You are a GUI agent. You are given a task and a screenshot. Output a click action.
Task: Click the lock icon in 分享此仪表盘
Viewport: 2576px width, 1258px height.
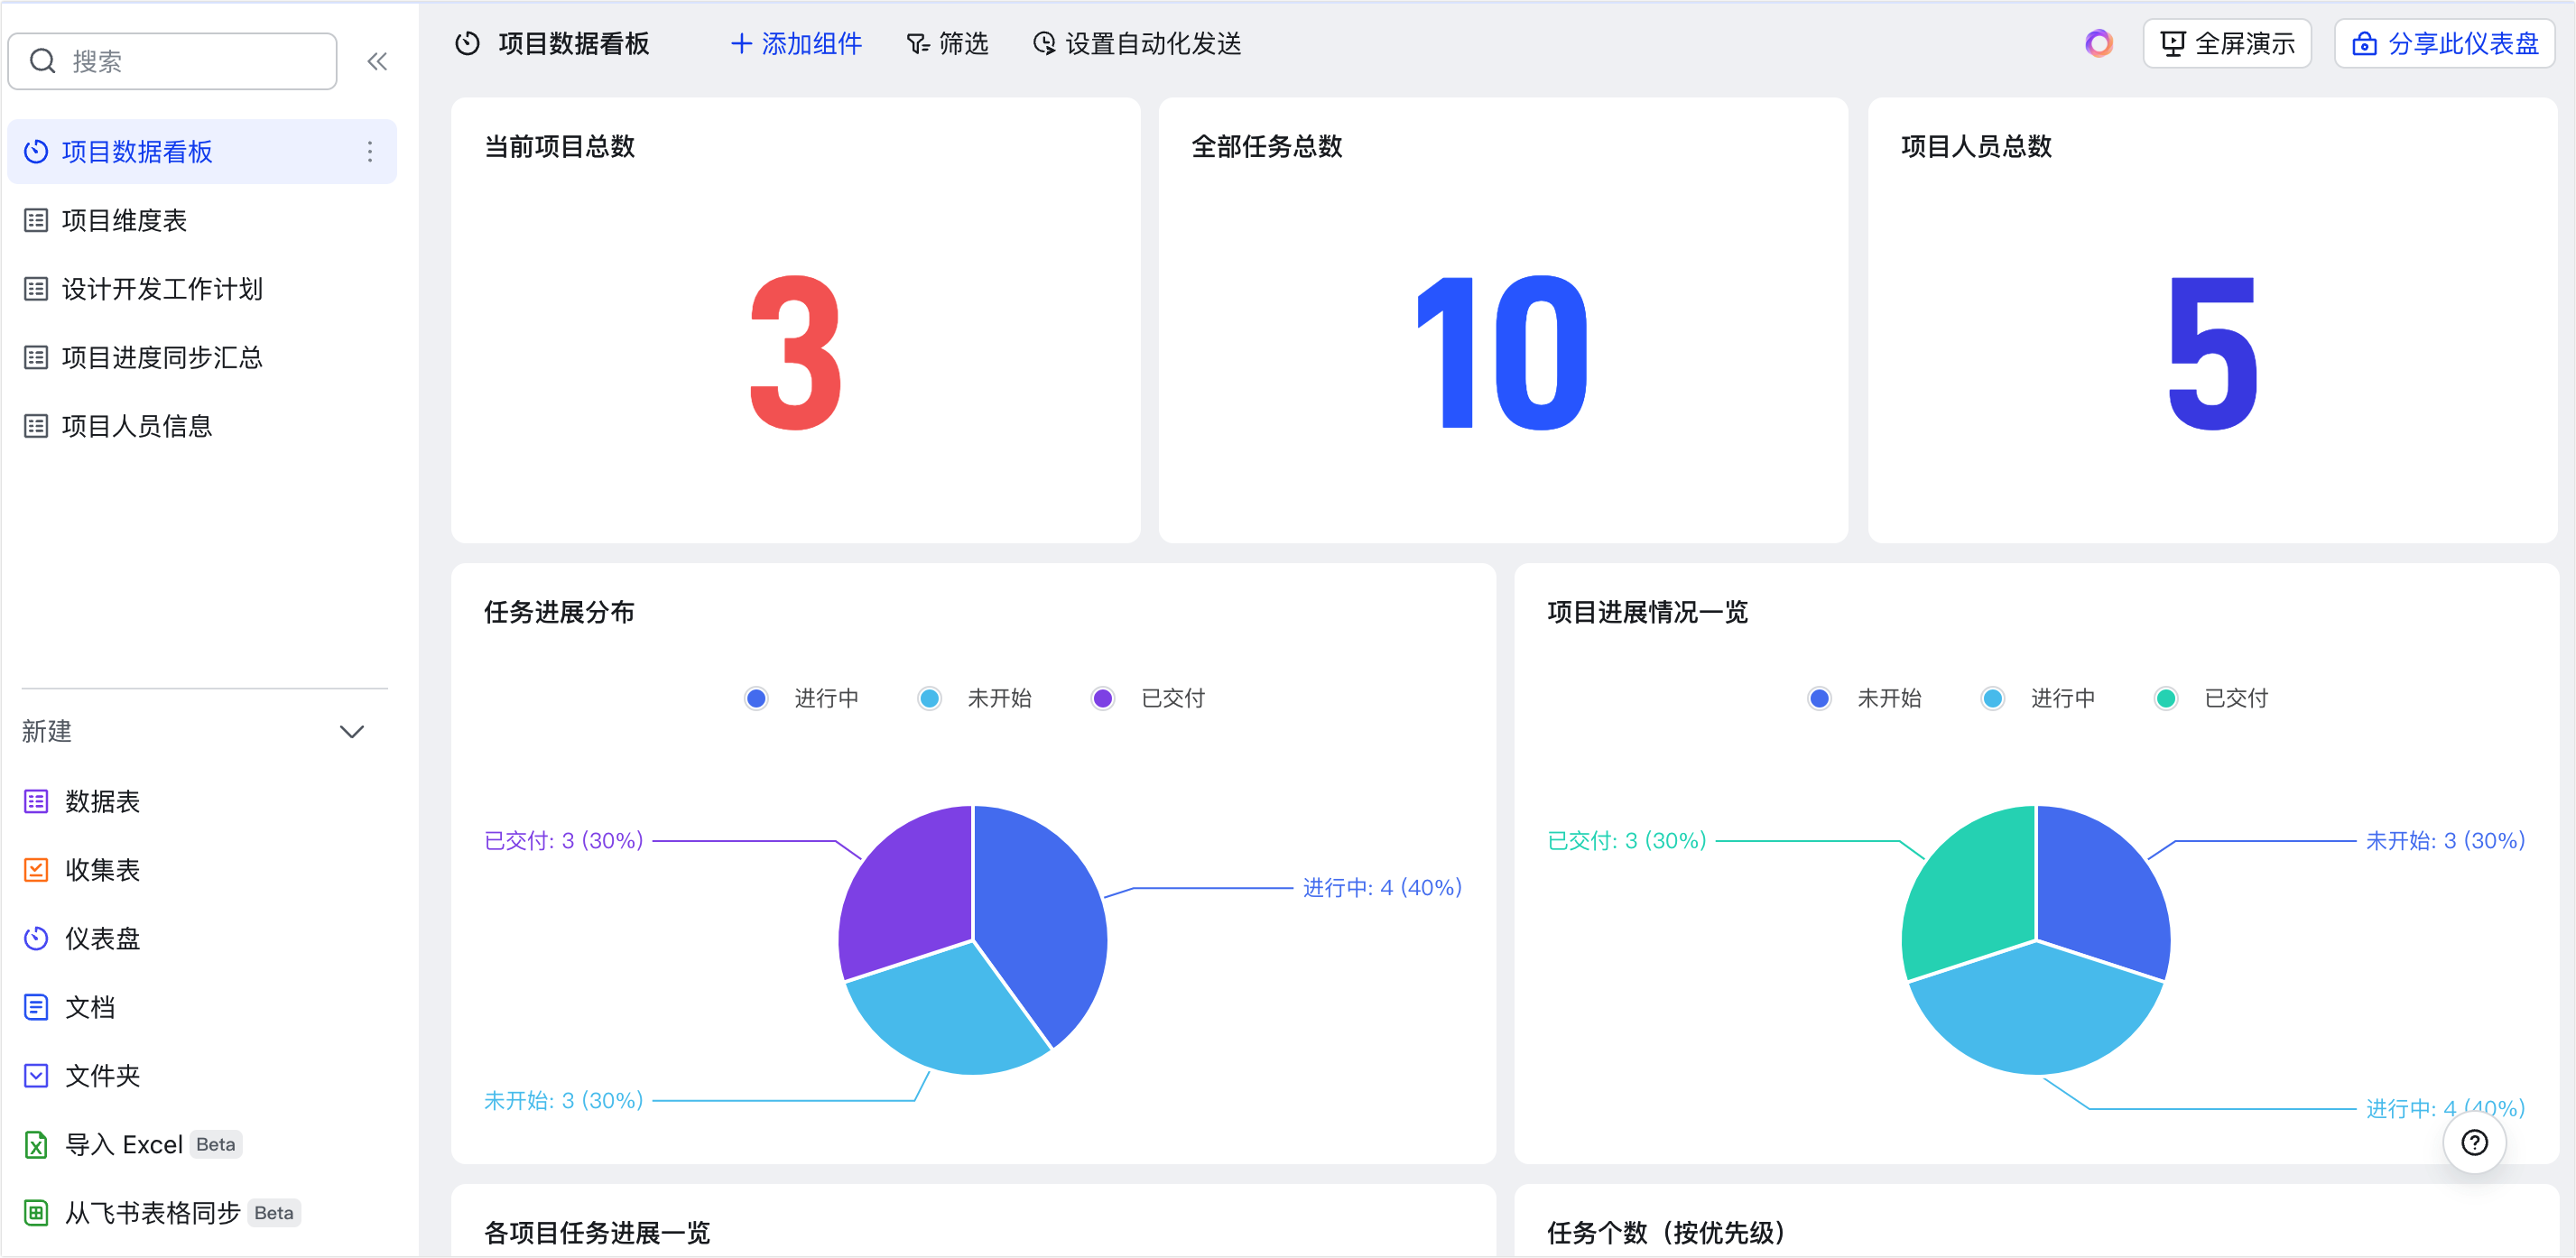point(2364,43)
